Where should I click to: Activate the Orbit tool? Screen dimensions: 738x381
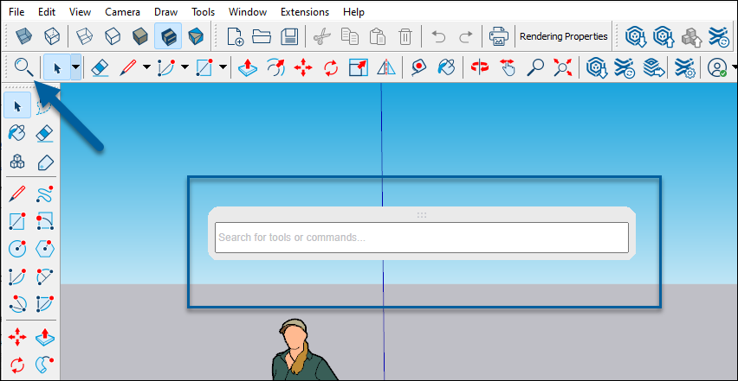click(478, 67)
